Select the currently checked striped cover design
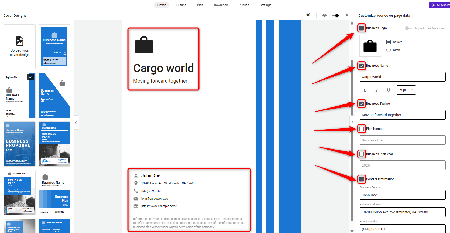 pos(20,95)
